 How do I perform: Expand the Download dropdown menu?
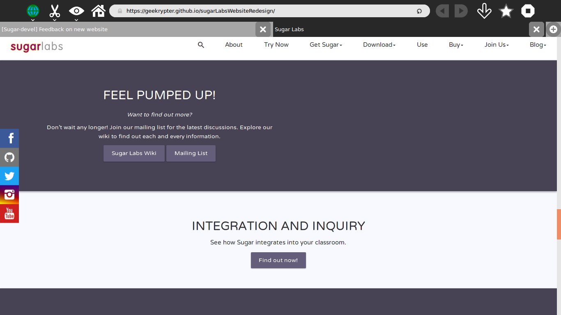pos(379,45)
